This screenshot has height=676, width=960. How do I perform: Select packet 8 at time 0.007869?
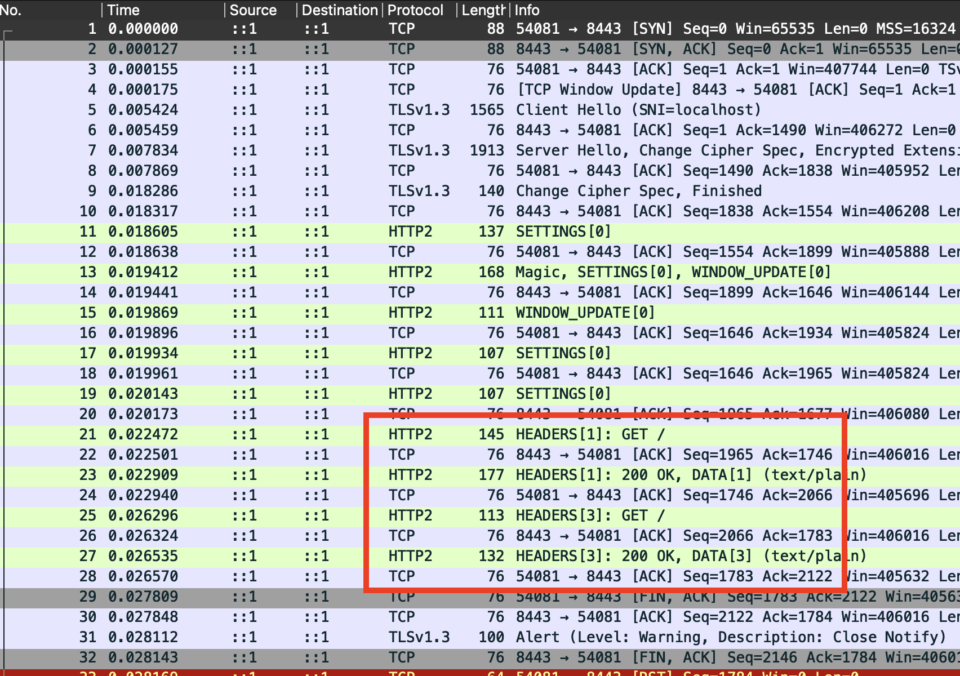point(480,171)
